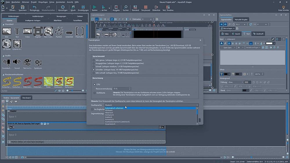The image size is (290, 163).
Task: Select the Flexi-Collage object icon
Action: click(48, 31)
